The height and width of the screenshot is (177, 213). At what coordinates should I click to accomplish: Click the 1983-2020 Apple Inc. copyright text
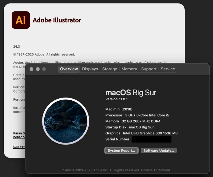(x=101, y=170)
